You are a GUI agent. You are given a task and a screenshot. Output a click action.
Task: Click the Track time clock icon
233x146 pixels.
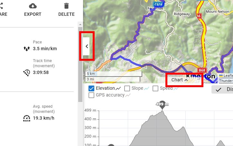(x=27, y=72)
